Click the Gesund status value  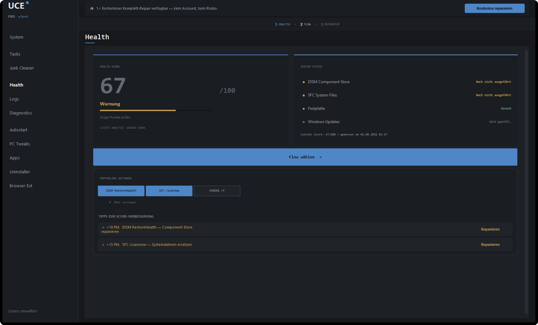(506, 108)
